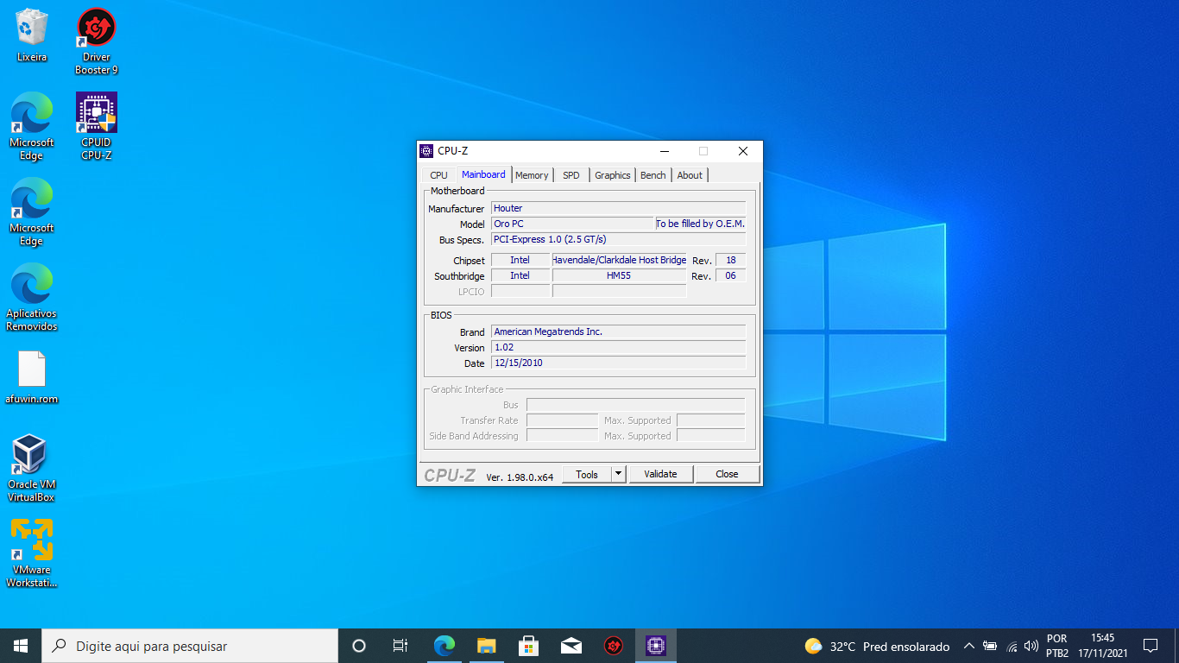Click the 'To be filled by O.E.M.' field
The width and height of the screenshot is (1179, 663).
tap(701, 224)
